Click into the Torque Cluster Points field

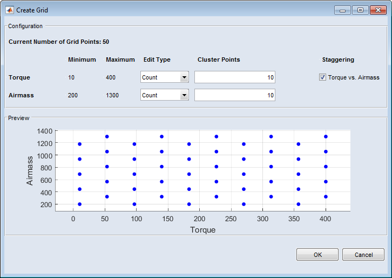[x=235, y=77]
